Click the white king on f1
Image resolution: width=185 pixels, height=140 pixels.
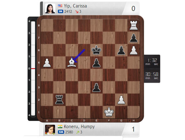[109, 112]
